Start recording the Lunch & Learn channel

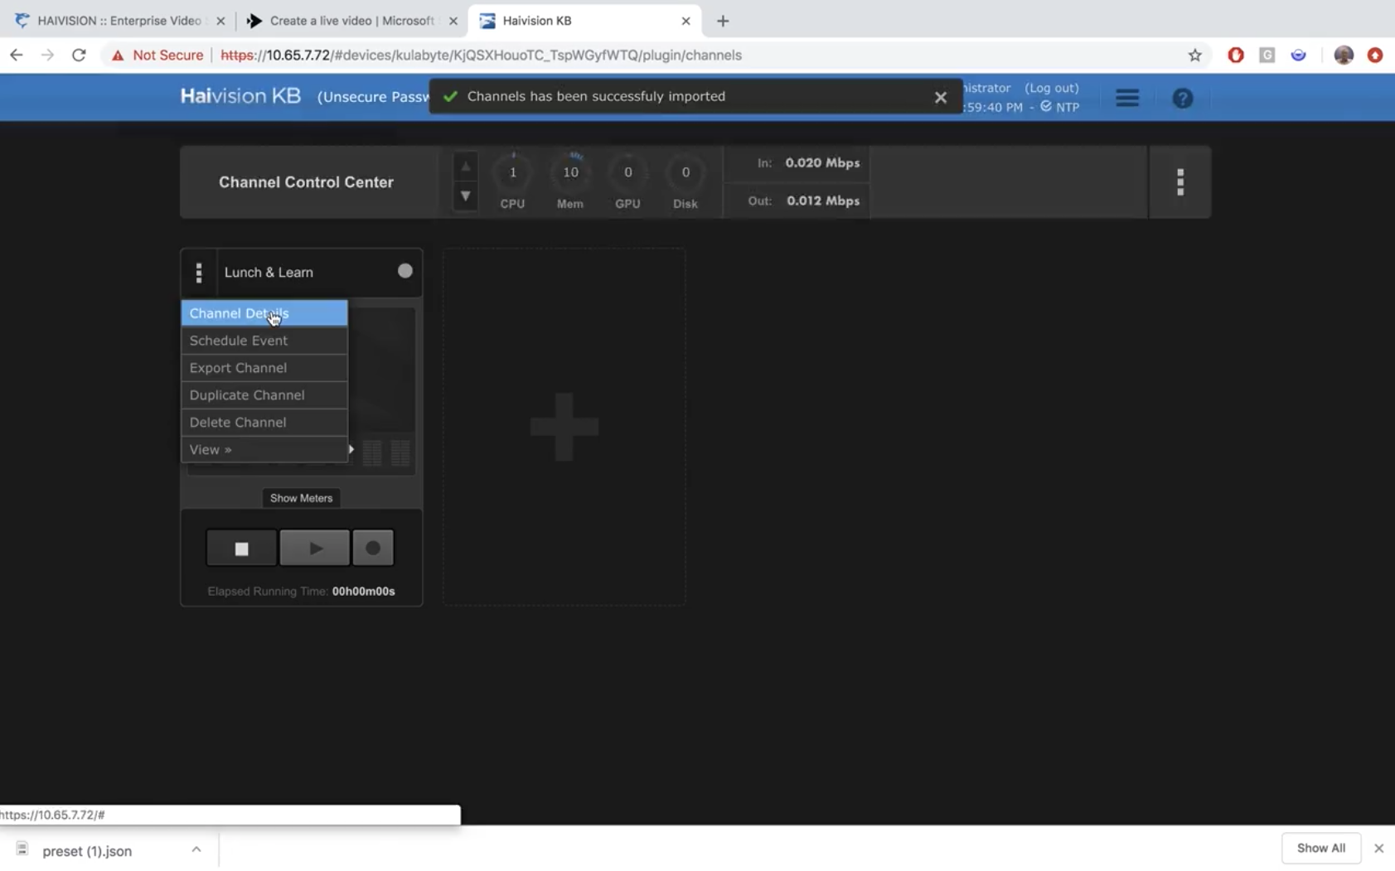(373, 549)
